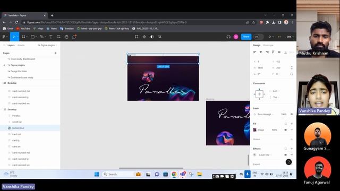This screenshot has height=191, width=340.
Task: Click the Share button
Action: coord(246,37)
